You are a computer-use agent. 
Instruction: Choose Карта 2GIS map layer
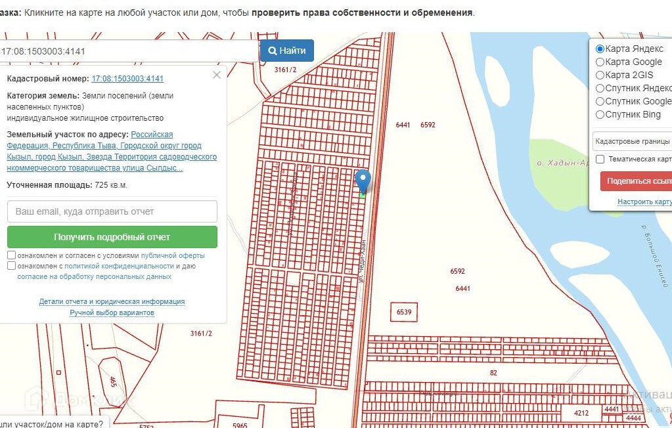click(600, 75)
